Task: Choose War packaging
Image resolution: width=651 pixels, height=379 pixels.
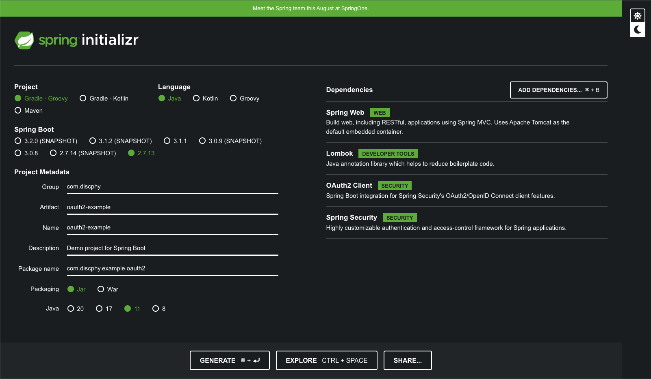Action: 108,289
